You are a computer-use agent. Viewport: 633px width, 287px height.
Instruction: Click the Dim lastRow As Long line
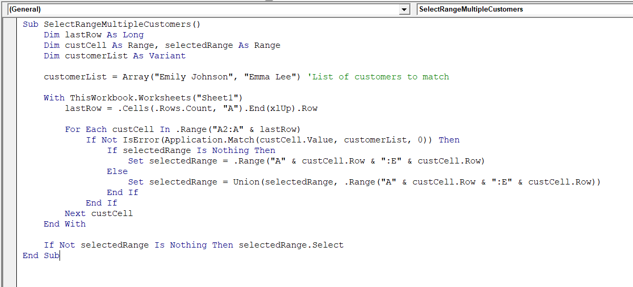pos(94,35)
